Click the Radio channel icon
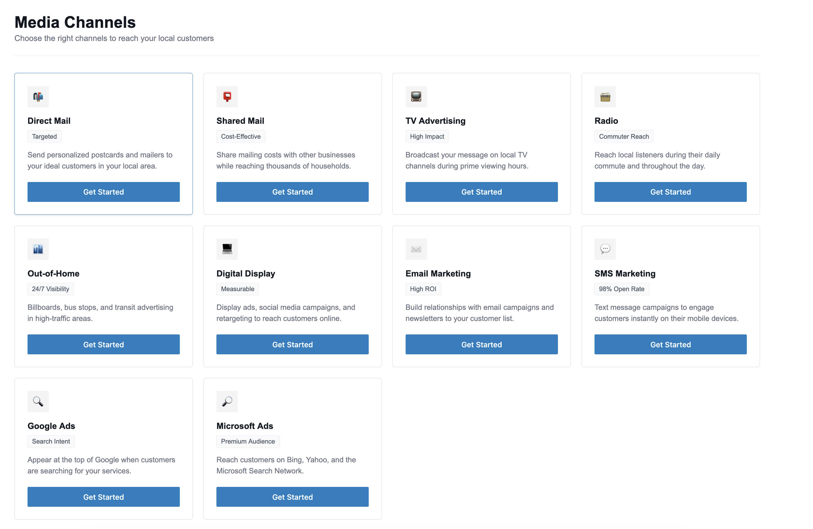Image resolution: width=813 pixels, height=529 pixels. (x=605, y=97)
